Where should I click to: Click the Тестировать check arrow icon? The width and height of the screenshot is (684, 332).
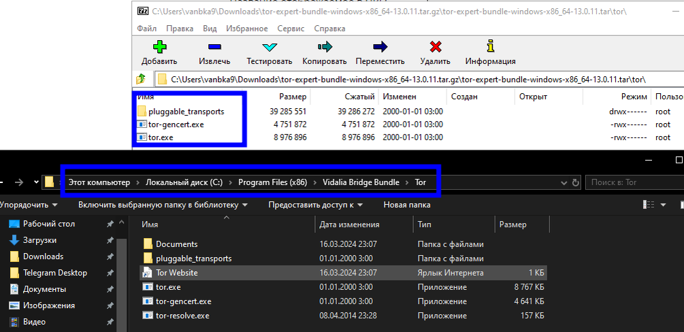coord(269,47)
